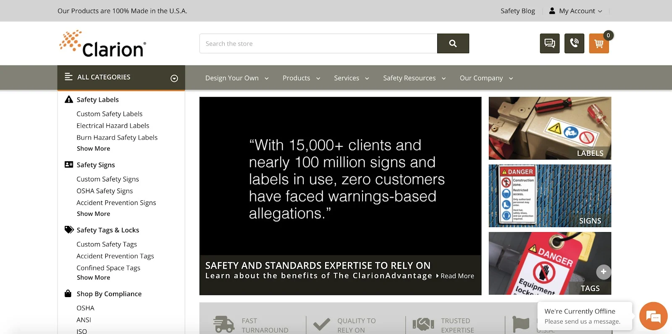Go to OSHA Safety Signs
This screenshot has height=334, width=672.
(x=105, y=191)
